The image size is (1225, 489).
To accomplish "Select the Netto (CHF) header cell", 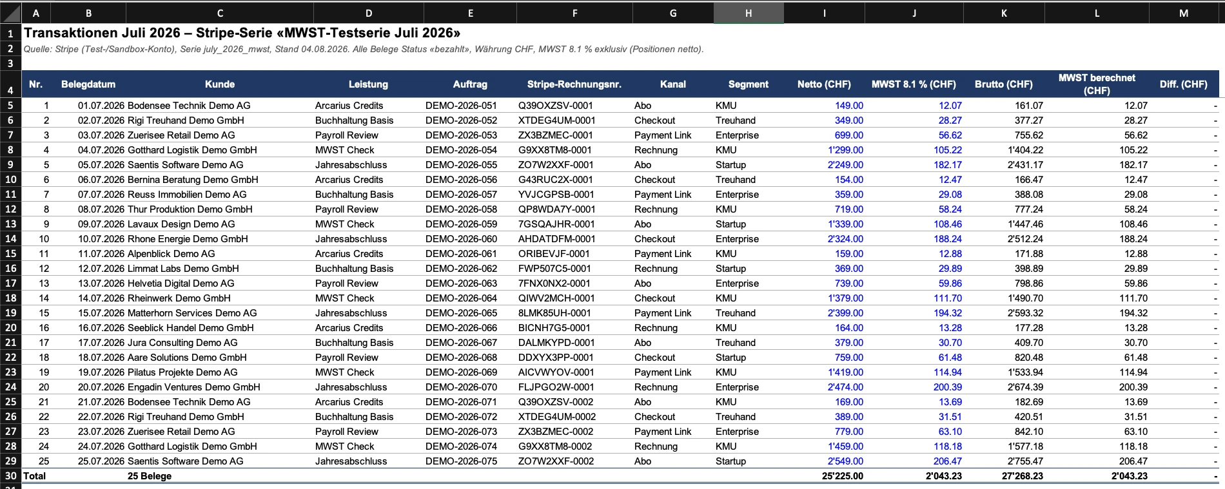I will pyautogui.click(x=824, y=84).
